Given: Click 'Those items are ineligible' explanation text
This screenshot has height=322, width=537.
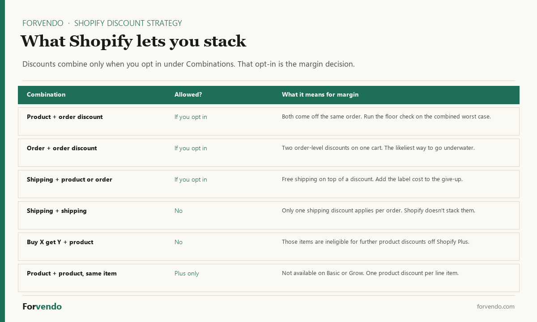Looking at the screenshot, I should click(375, 241).
